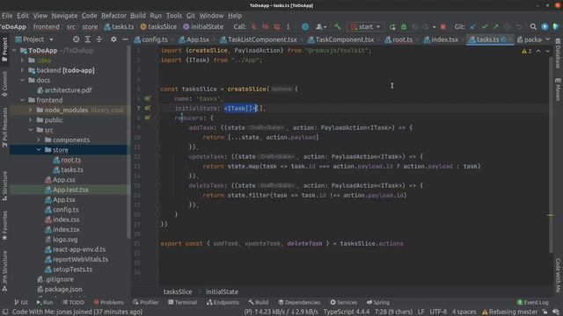Viewport: 563px width, 316px height.
Task: Click the Git Commit checkmark icon
Action: (485, 27)
